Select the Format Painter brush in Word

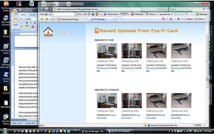click(21, 26)
